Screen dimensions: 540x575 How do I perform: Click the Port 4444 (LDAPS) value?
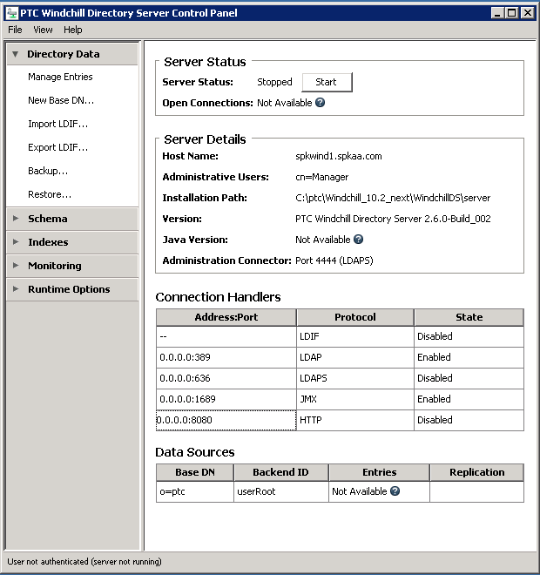pos(334,260)
